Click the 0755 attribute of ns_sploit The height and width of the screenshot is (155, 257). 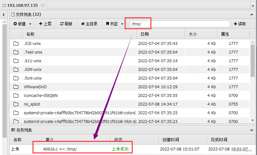(233, 104)
